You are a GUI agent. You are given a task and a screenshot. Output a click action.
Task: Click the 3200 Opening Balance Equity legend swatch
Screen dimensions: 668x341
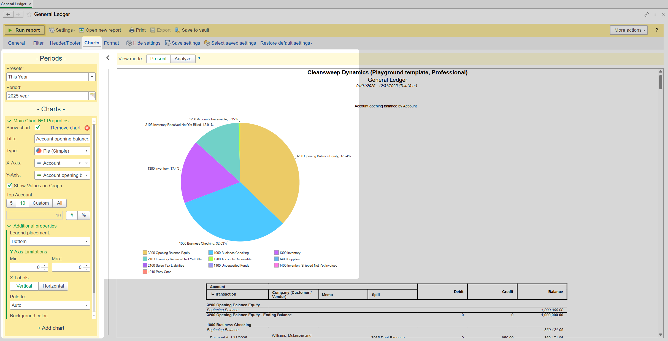pyautogui.click(x=145, y=253)
